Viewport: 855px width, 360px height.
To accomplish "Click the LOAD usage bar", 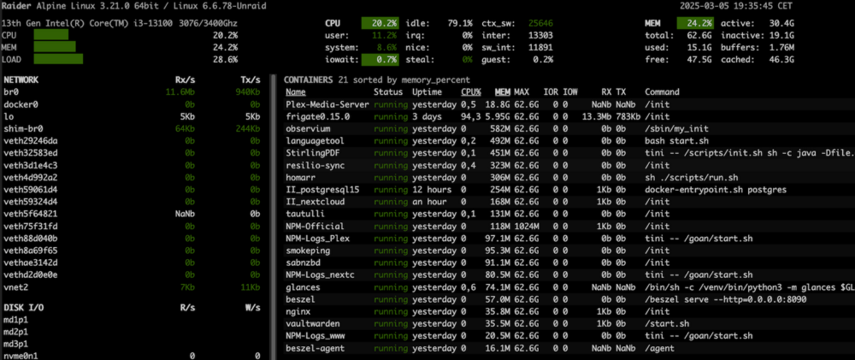I will coord(58,59).
